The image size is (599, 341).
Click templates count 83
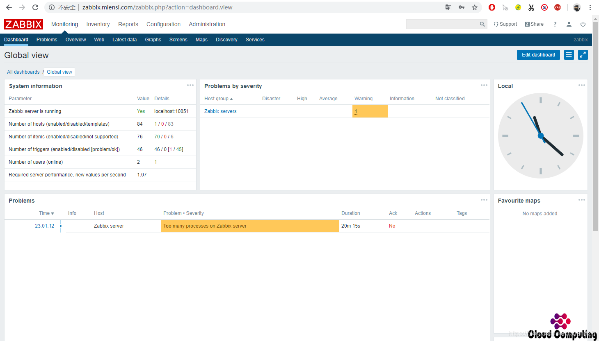(x=171, y=124)
